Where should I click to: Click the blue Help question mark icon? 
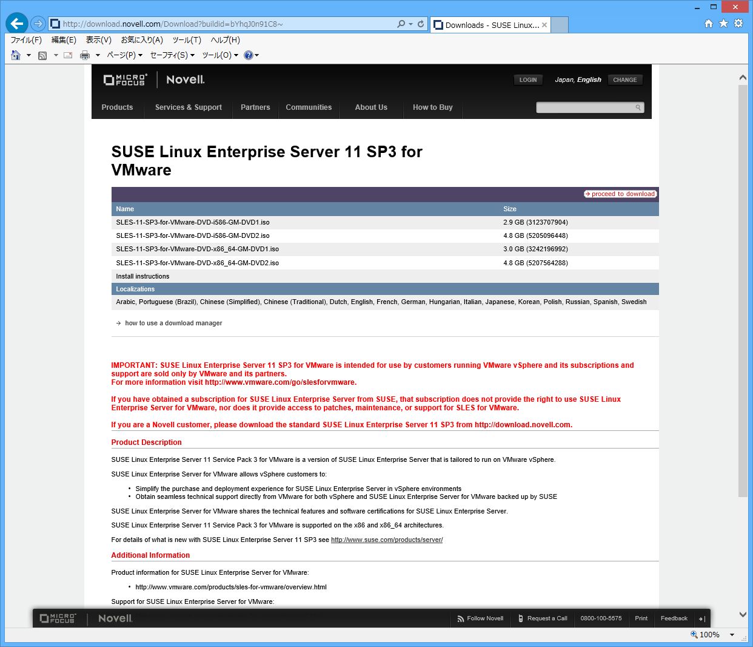point(248,55)
